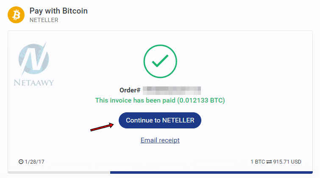The image size is (320, 178).
Task: Click the 915.71 USD exchange value
Action: point(287,162)
